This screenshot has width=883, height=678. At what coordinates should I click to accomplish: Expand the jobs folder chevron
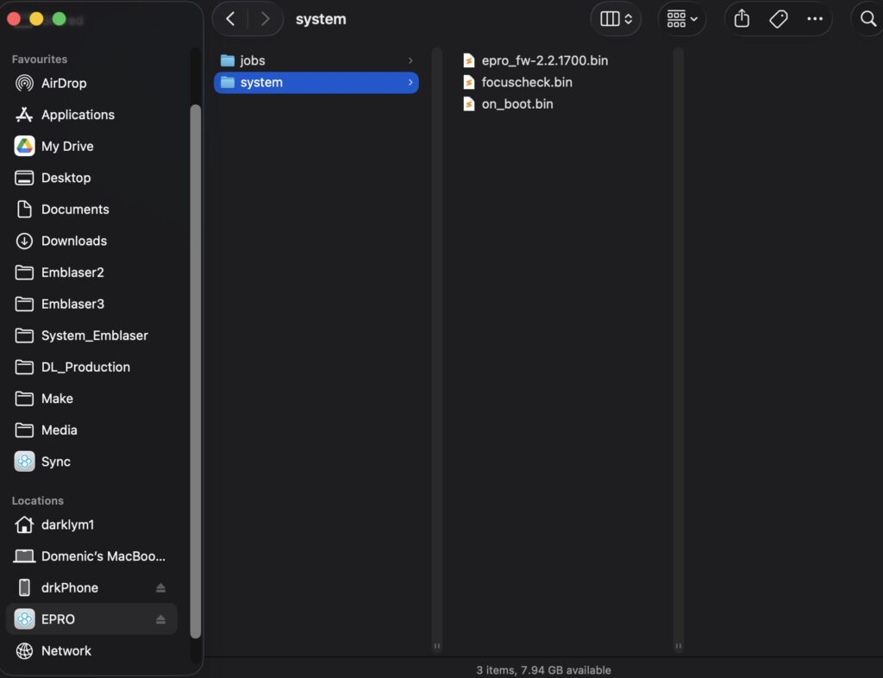410,60
